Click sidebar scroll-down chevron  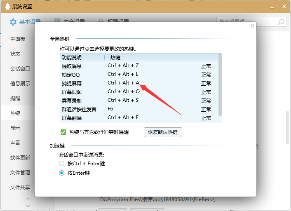click(x=28, y=206)
